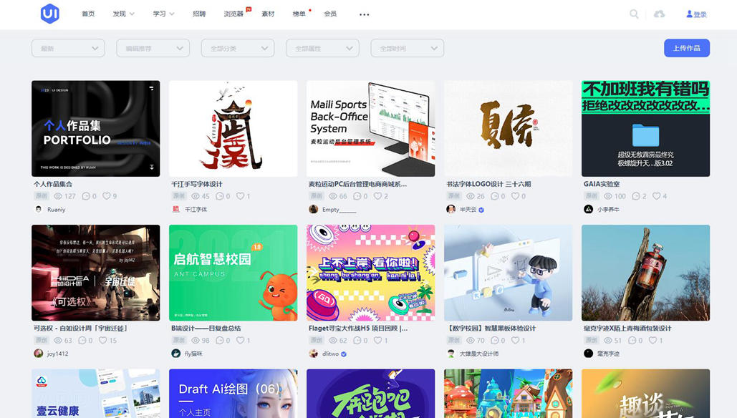Open the 书法字体LOGO设计 三十六期 title link
Image resolution: width=737 pixels, height=418 pixels.
488,184
